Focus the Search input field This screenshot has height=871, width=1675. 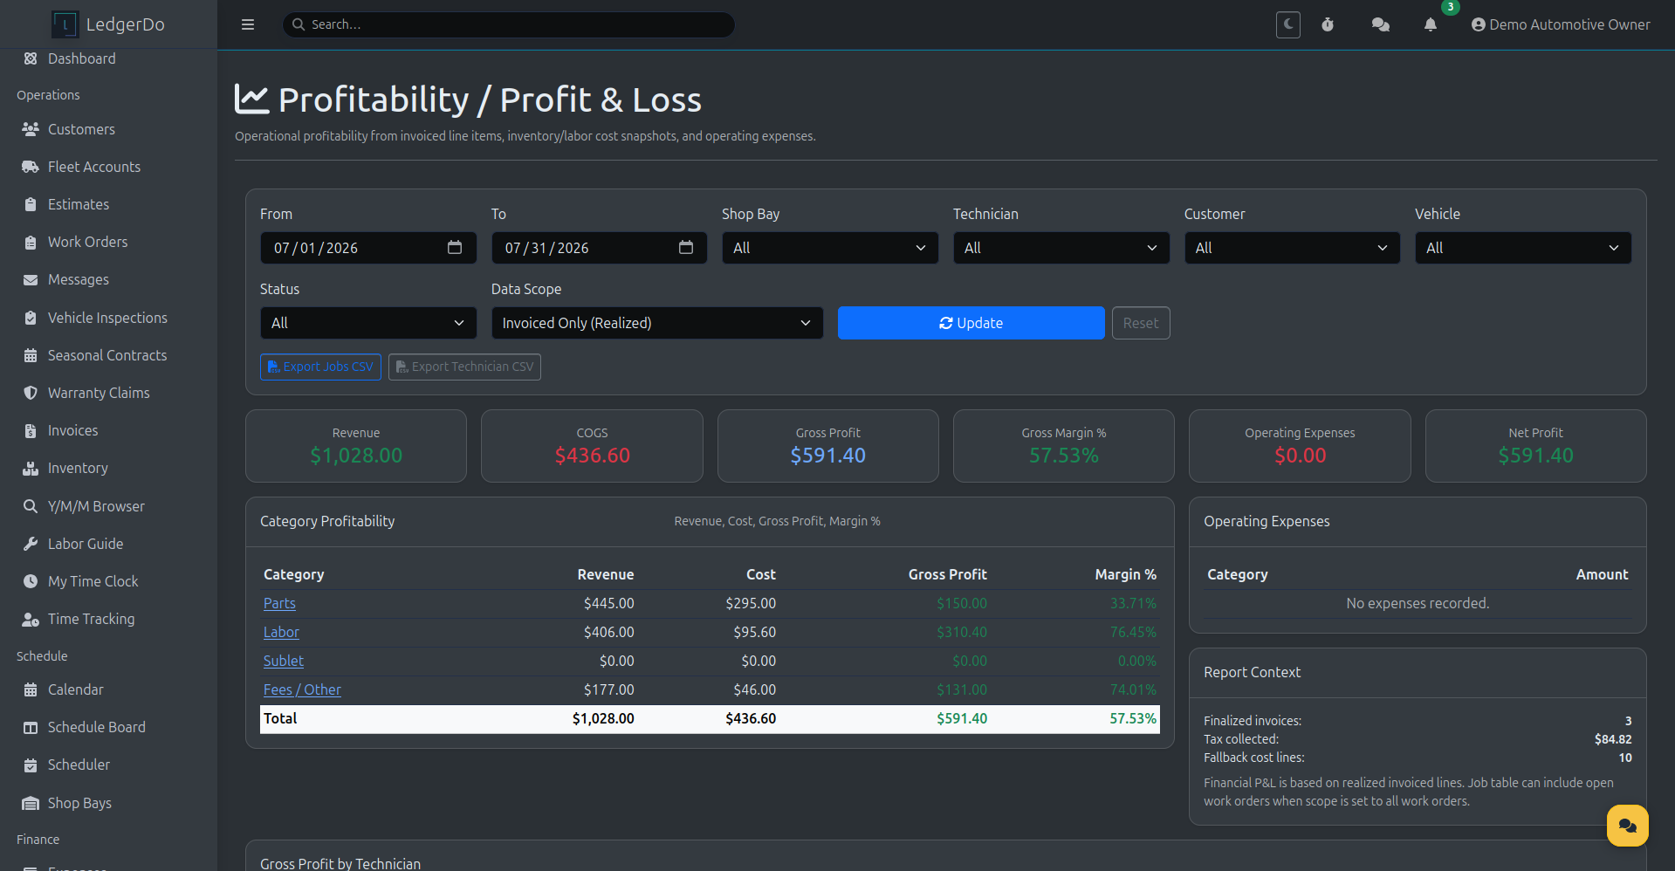click(x=509, y=24)
